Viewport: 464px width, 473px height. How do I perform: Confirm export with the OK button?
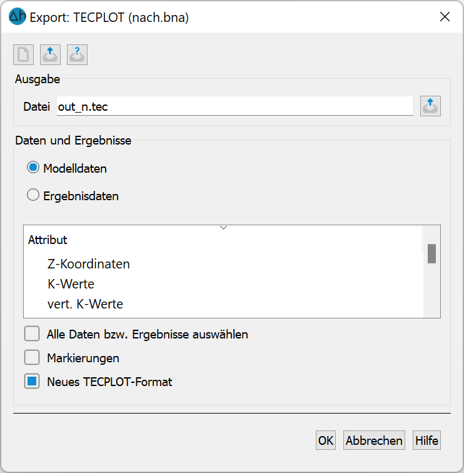(x=326, y=440)
